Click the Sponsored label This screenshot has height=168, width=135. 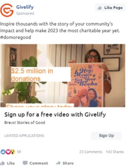[25, 13]
